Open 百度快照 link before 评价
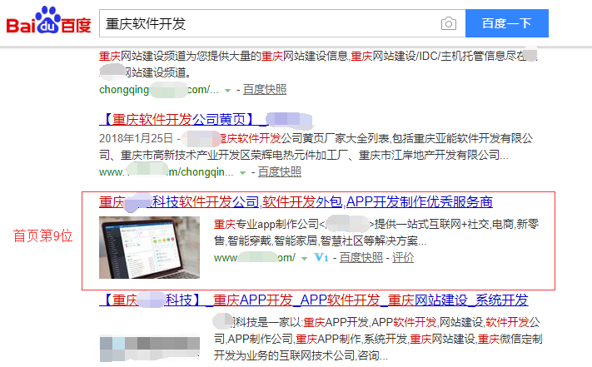 tap(361, 258)
